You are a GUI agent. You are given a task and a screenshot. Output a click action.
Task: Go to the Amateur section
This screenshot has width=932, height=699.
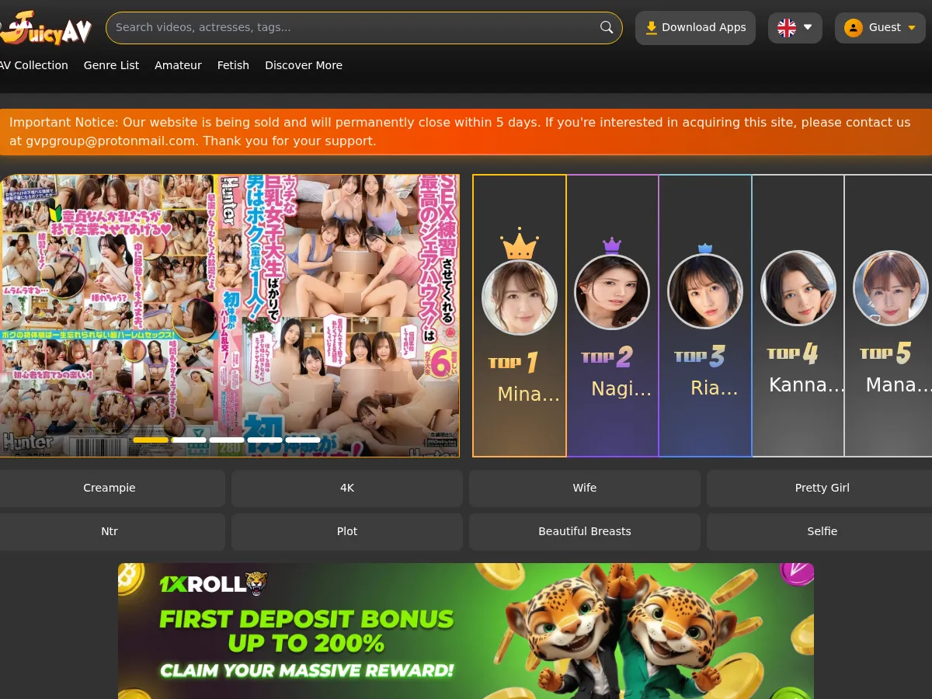coord(178,65)
